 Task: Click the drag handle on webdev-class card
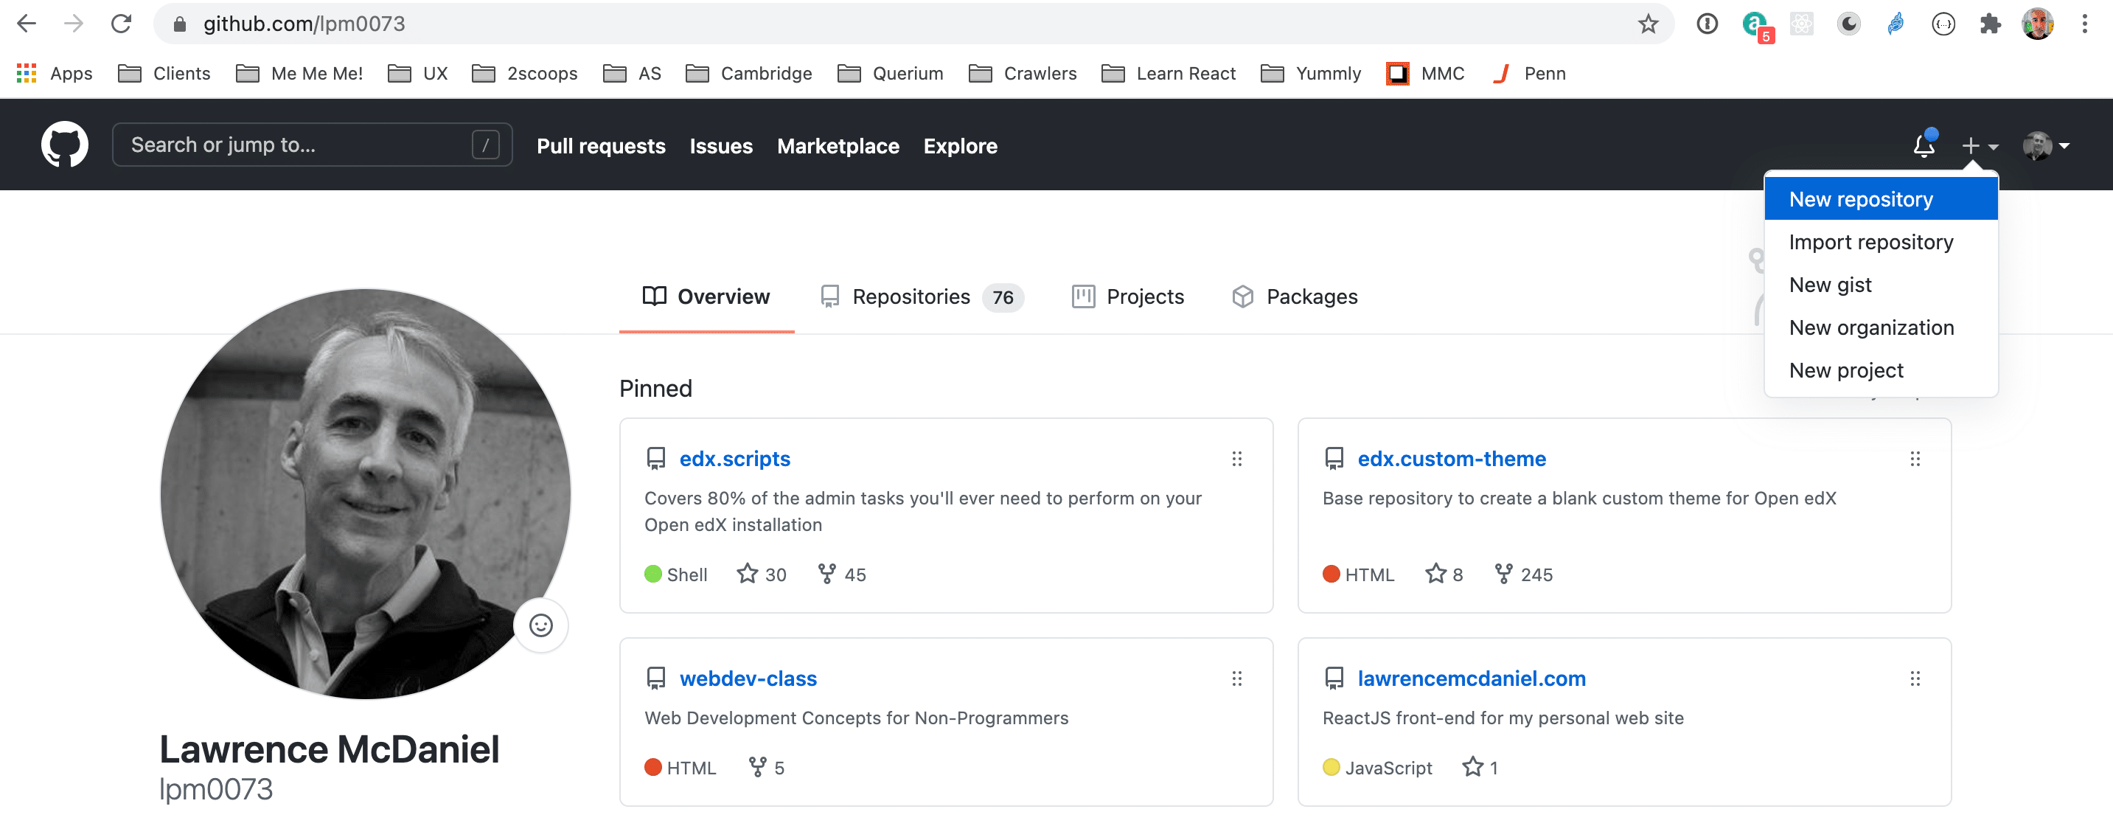1237,679
